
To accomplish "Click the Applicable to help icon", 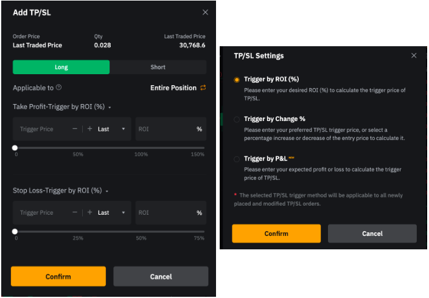I will pyautogui.click(x=59, y=88).
